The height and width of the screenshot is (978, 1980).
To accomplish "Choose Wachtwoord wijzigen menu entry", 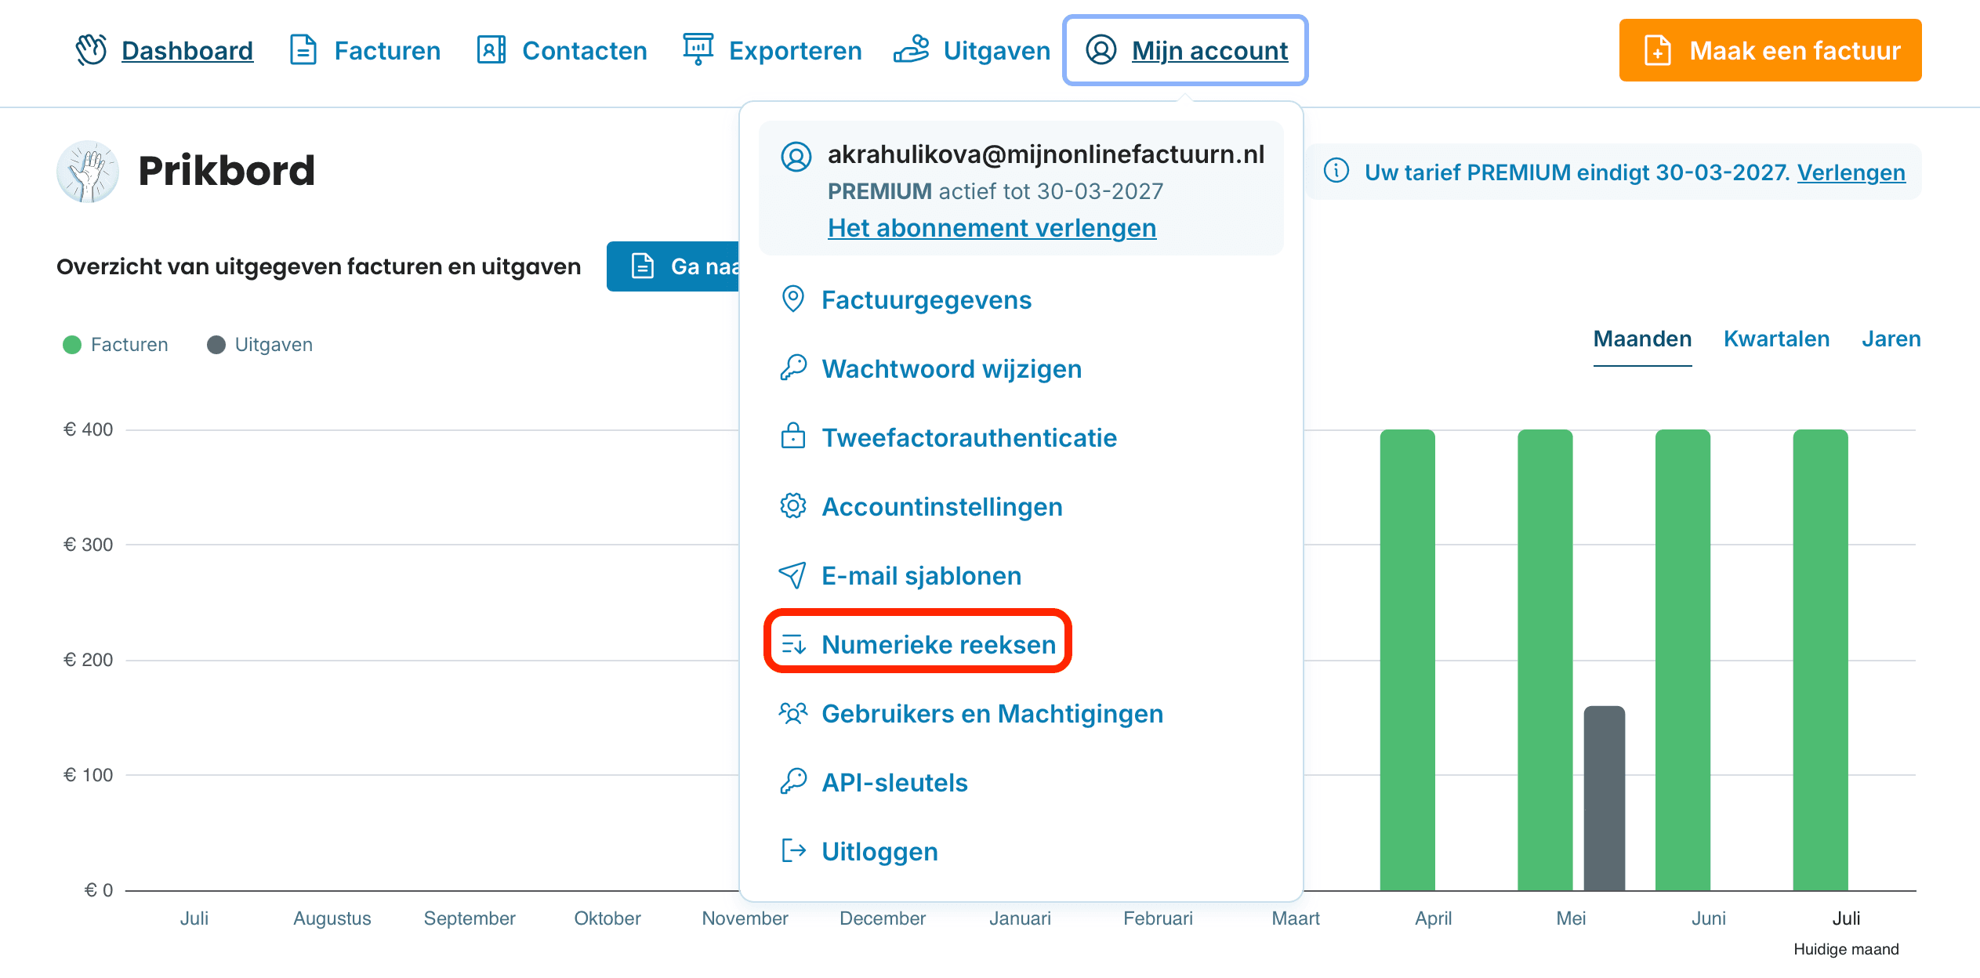I will (x=931, y=368).
